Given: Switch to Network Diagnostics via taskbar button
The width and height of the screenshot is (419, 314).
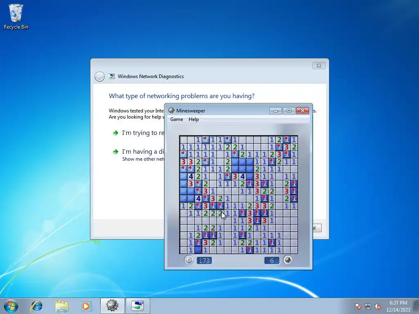Looking at the screenshot, I should click(x=137, y=306).
